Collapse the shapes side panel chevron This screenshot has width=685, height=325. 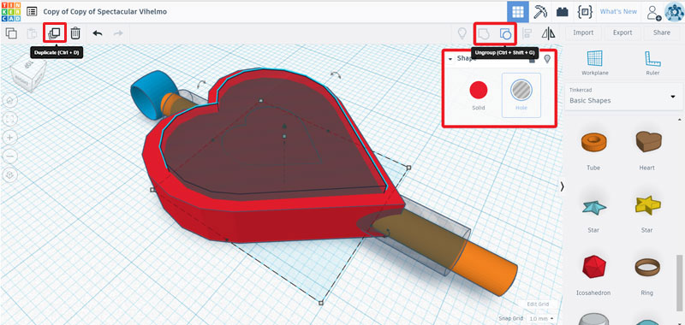[563, 186]
